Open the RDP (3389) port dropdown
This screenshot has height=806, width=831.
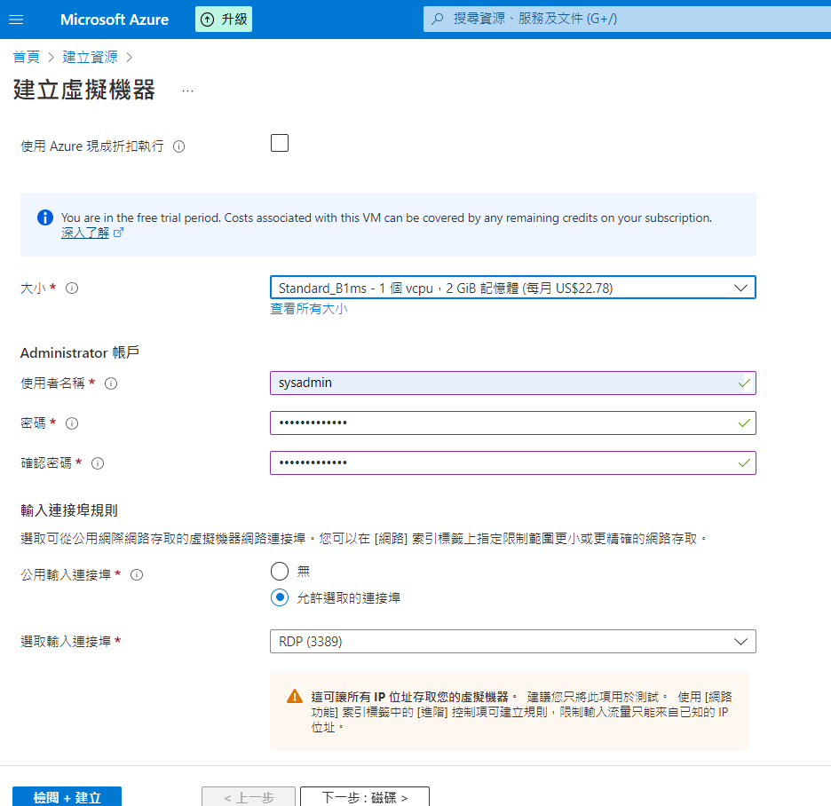tap(512, 641)
